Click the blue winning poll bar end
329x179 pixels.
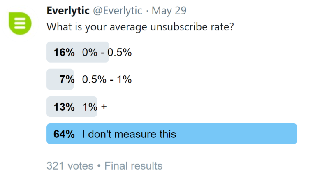[x=293, y=134]
